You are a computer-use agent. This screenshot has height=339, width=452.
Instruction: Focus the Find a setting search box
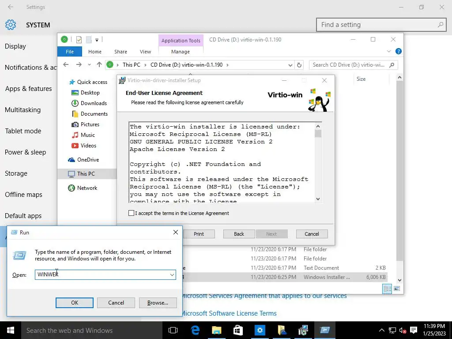381,25
